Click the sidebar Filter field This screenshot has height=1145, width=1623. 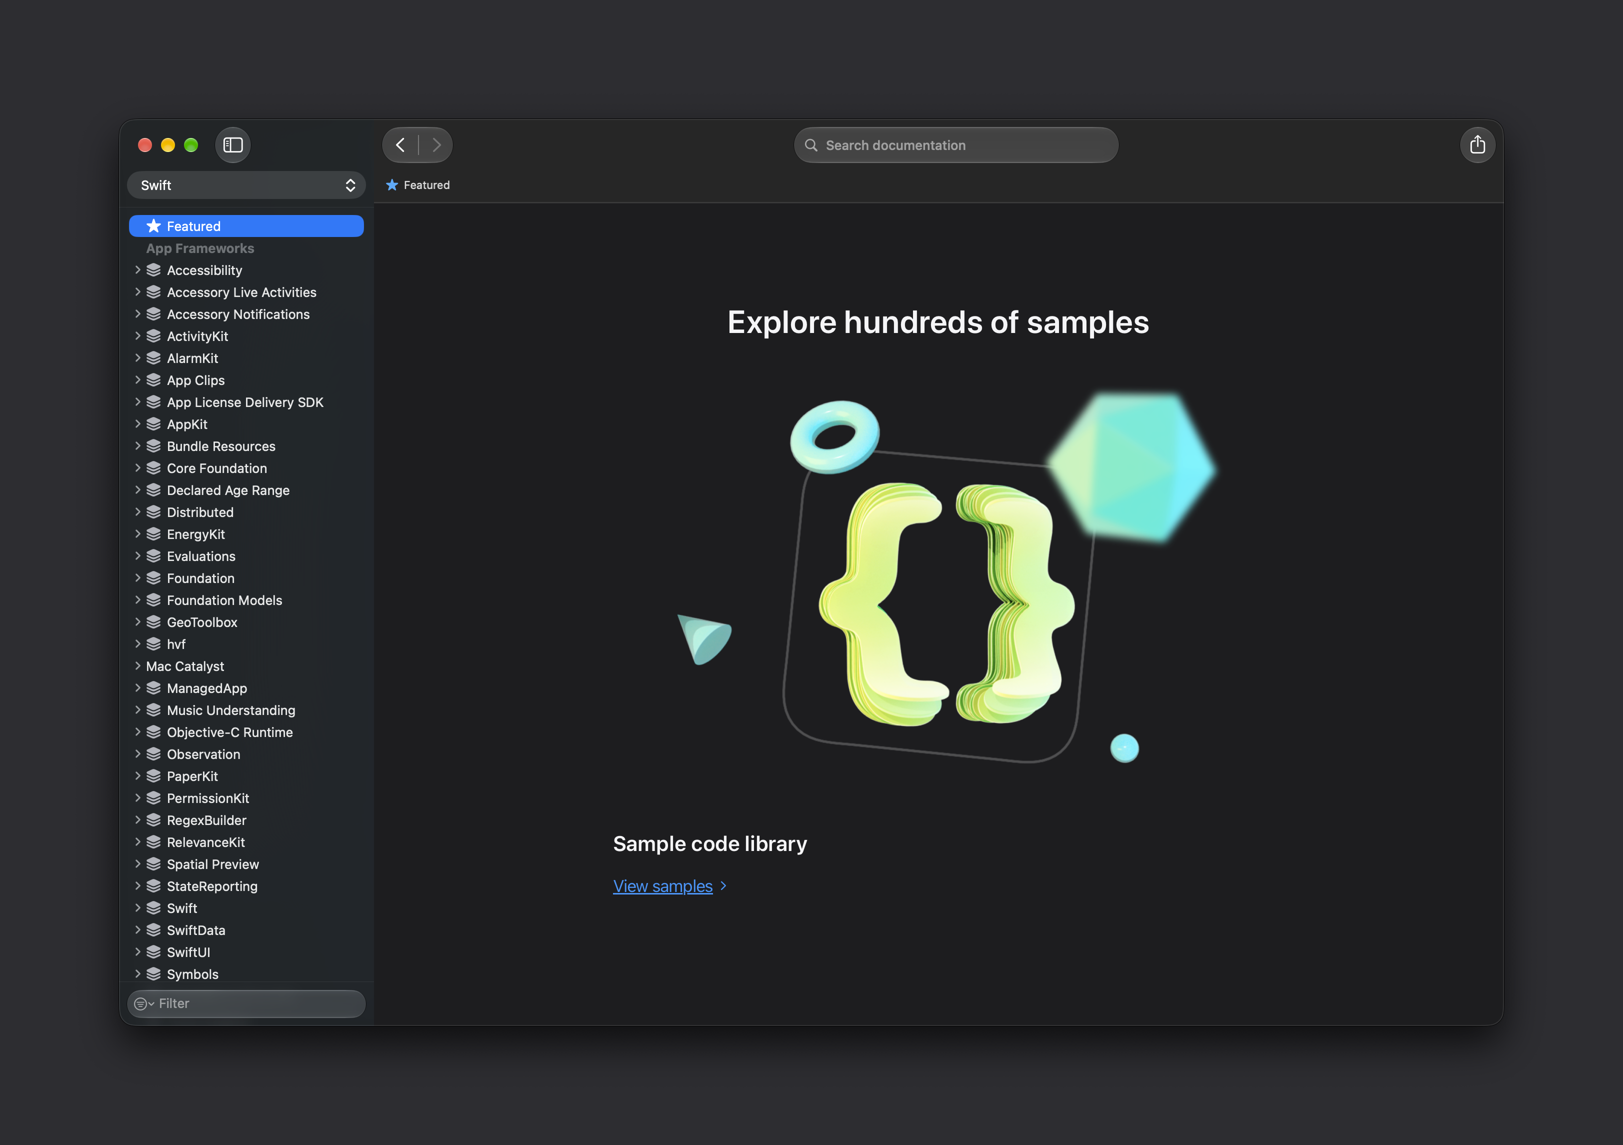[246, 1003]
